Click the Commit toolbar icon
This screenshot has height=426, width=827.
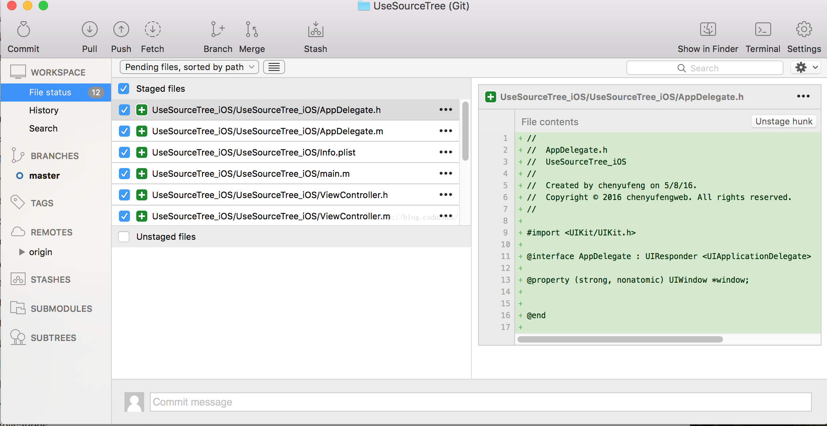(24, 30)
